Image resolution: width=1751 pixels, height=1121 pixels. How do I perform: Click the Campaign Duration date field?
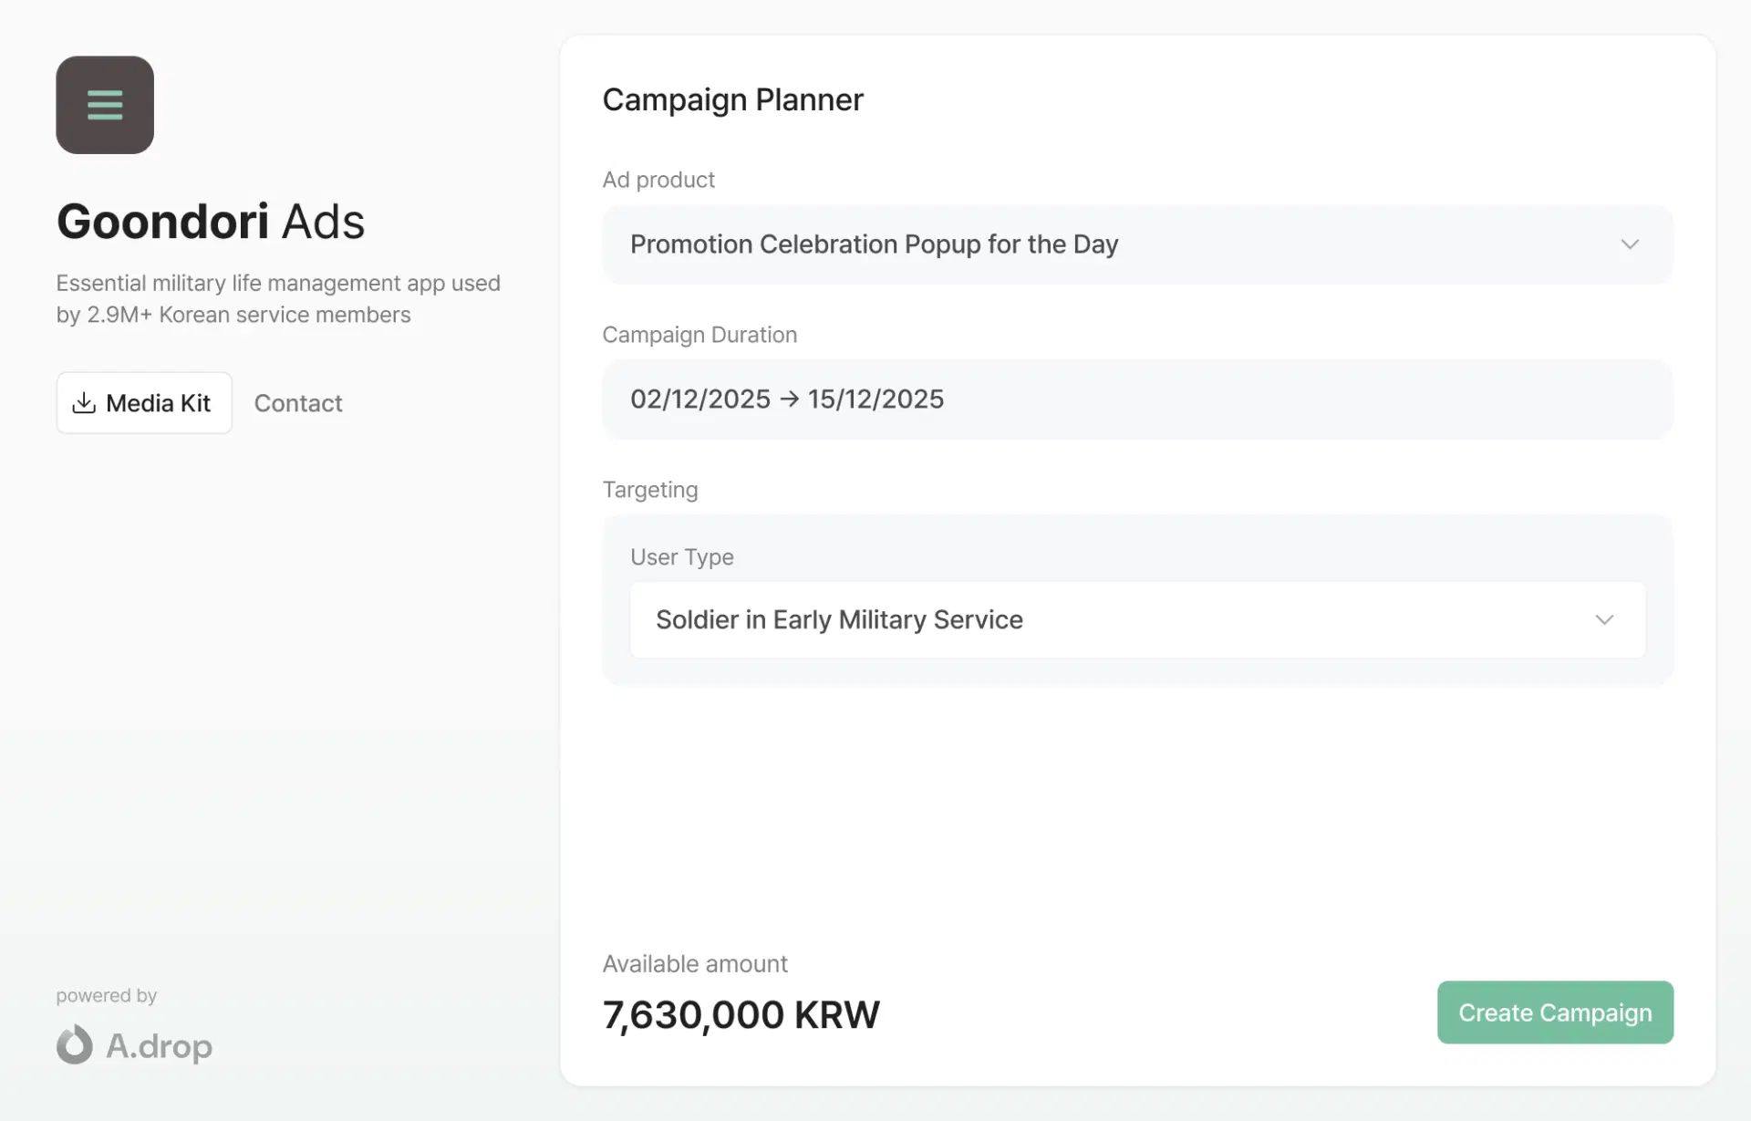click(x=1137, y=400)
